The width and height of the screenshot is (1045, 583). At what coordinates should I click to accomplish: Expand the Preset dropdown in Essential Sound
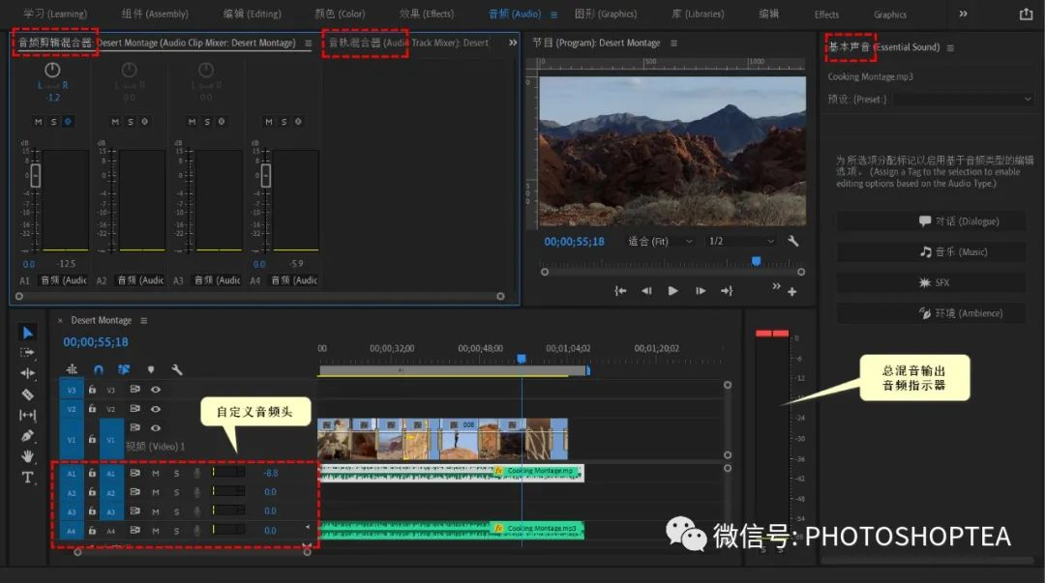pos(962,99)
